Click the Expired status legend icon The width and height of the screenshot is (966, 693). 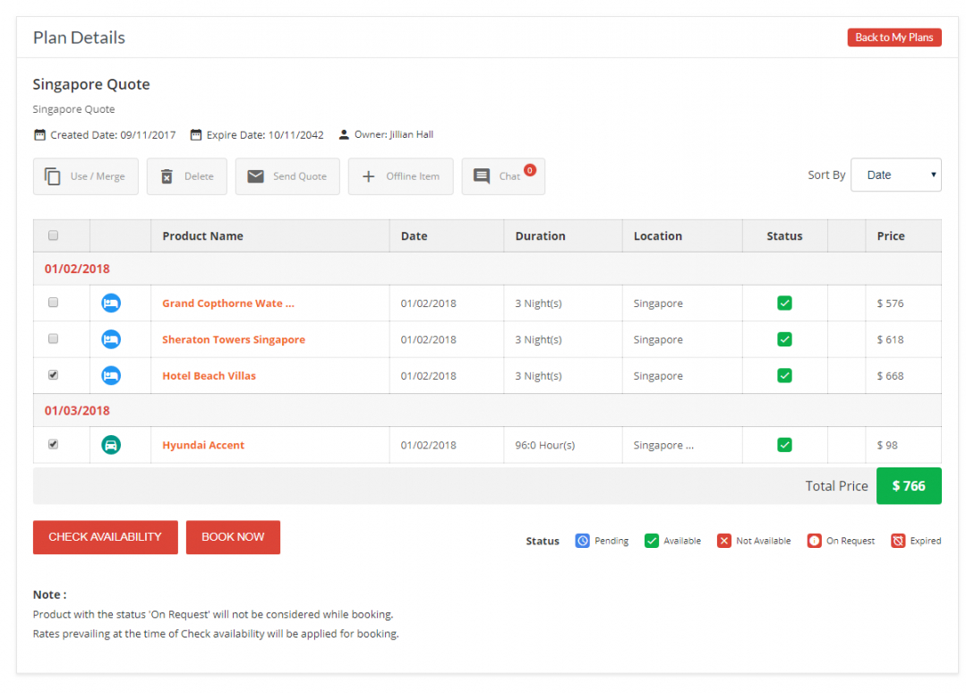point(898,541)
